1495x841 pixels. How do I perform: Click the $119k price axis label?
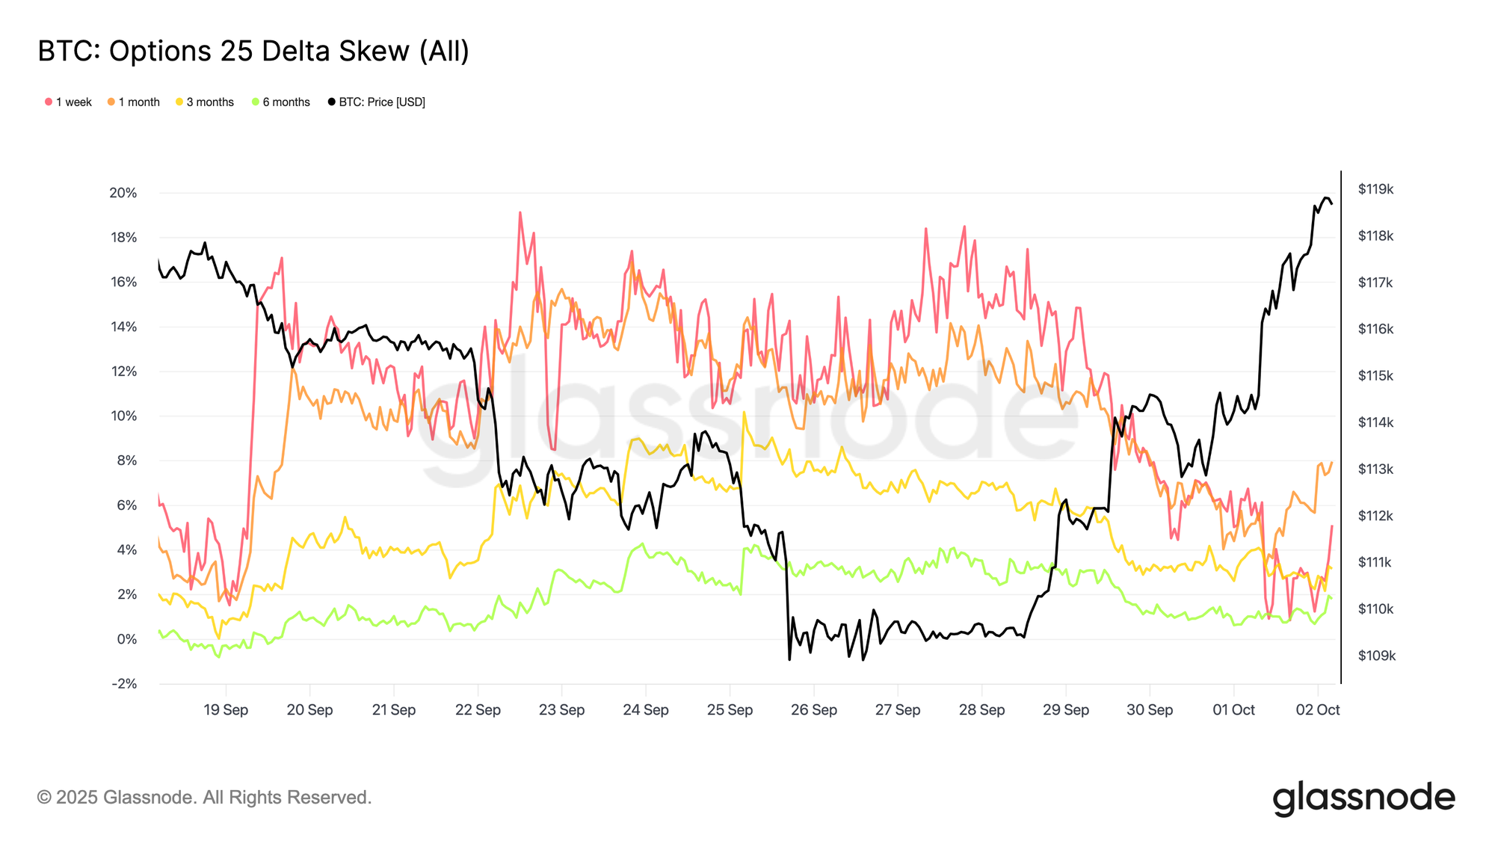coord(1375,190)
